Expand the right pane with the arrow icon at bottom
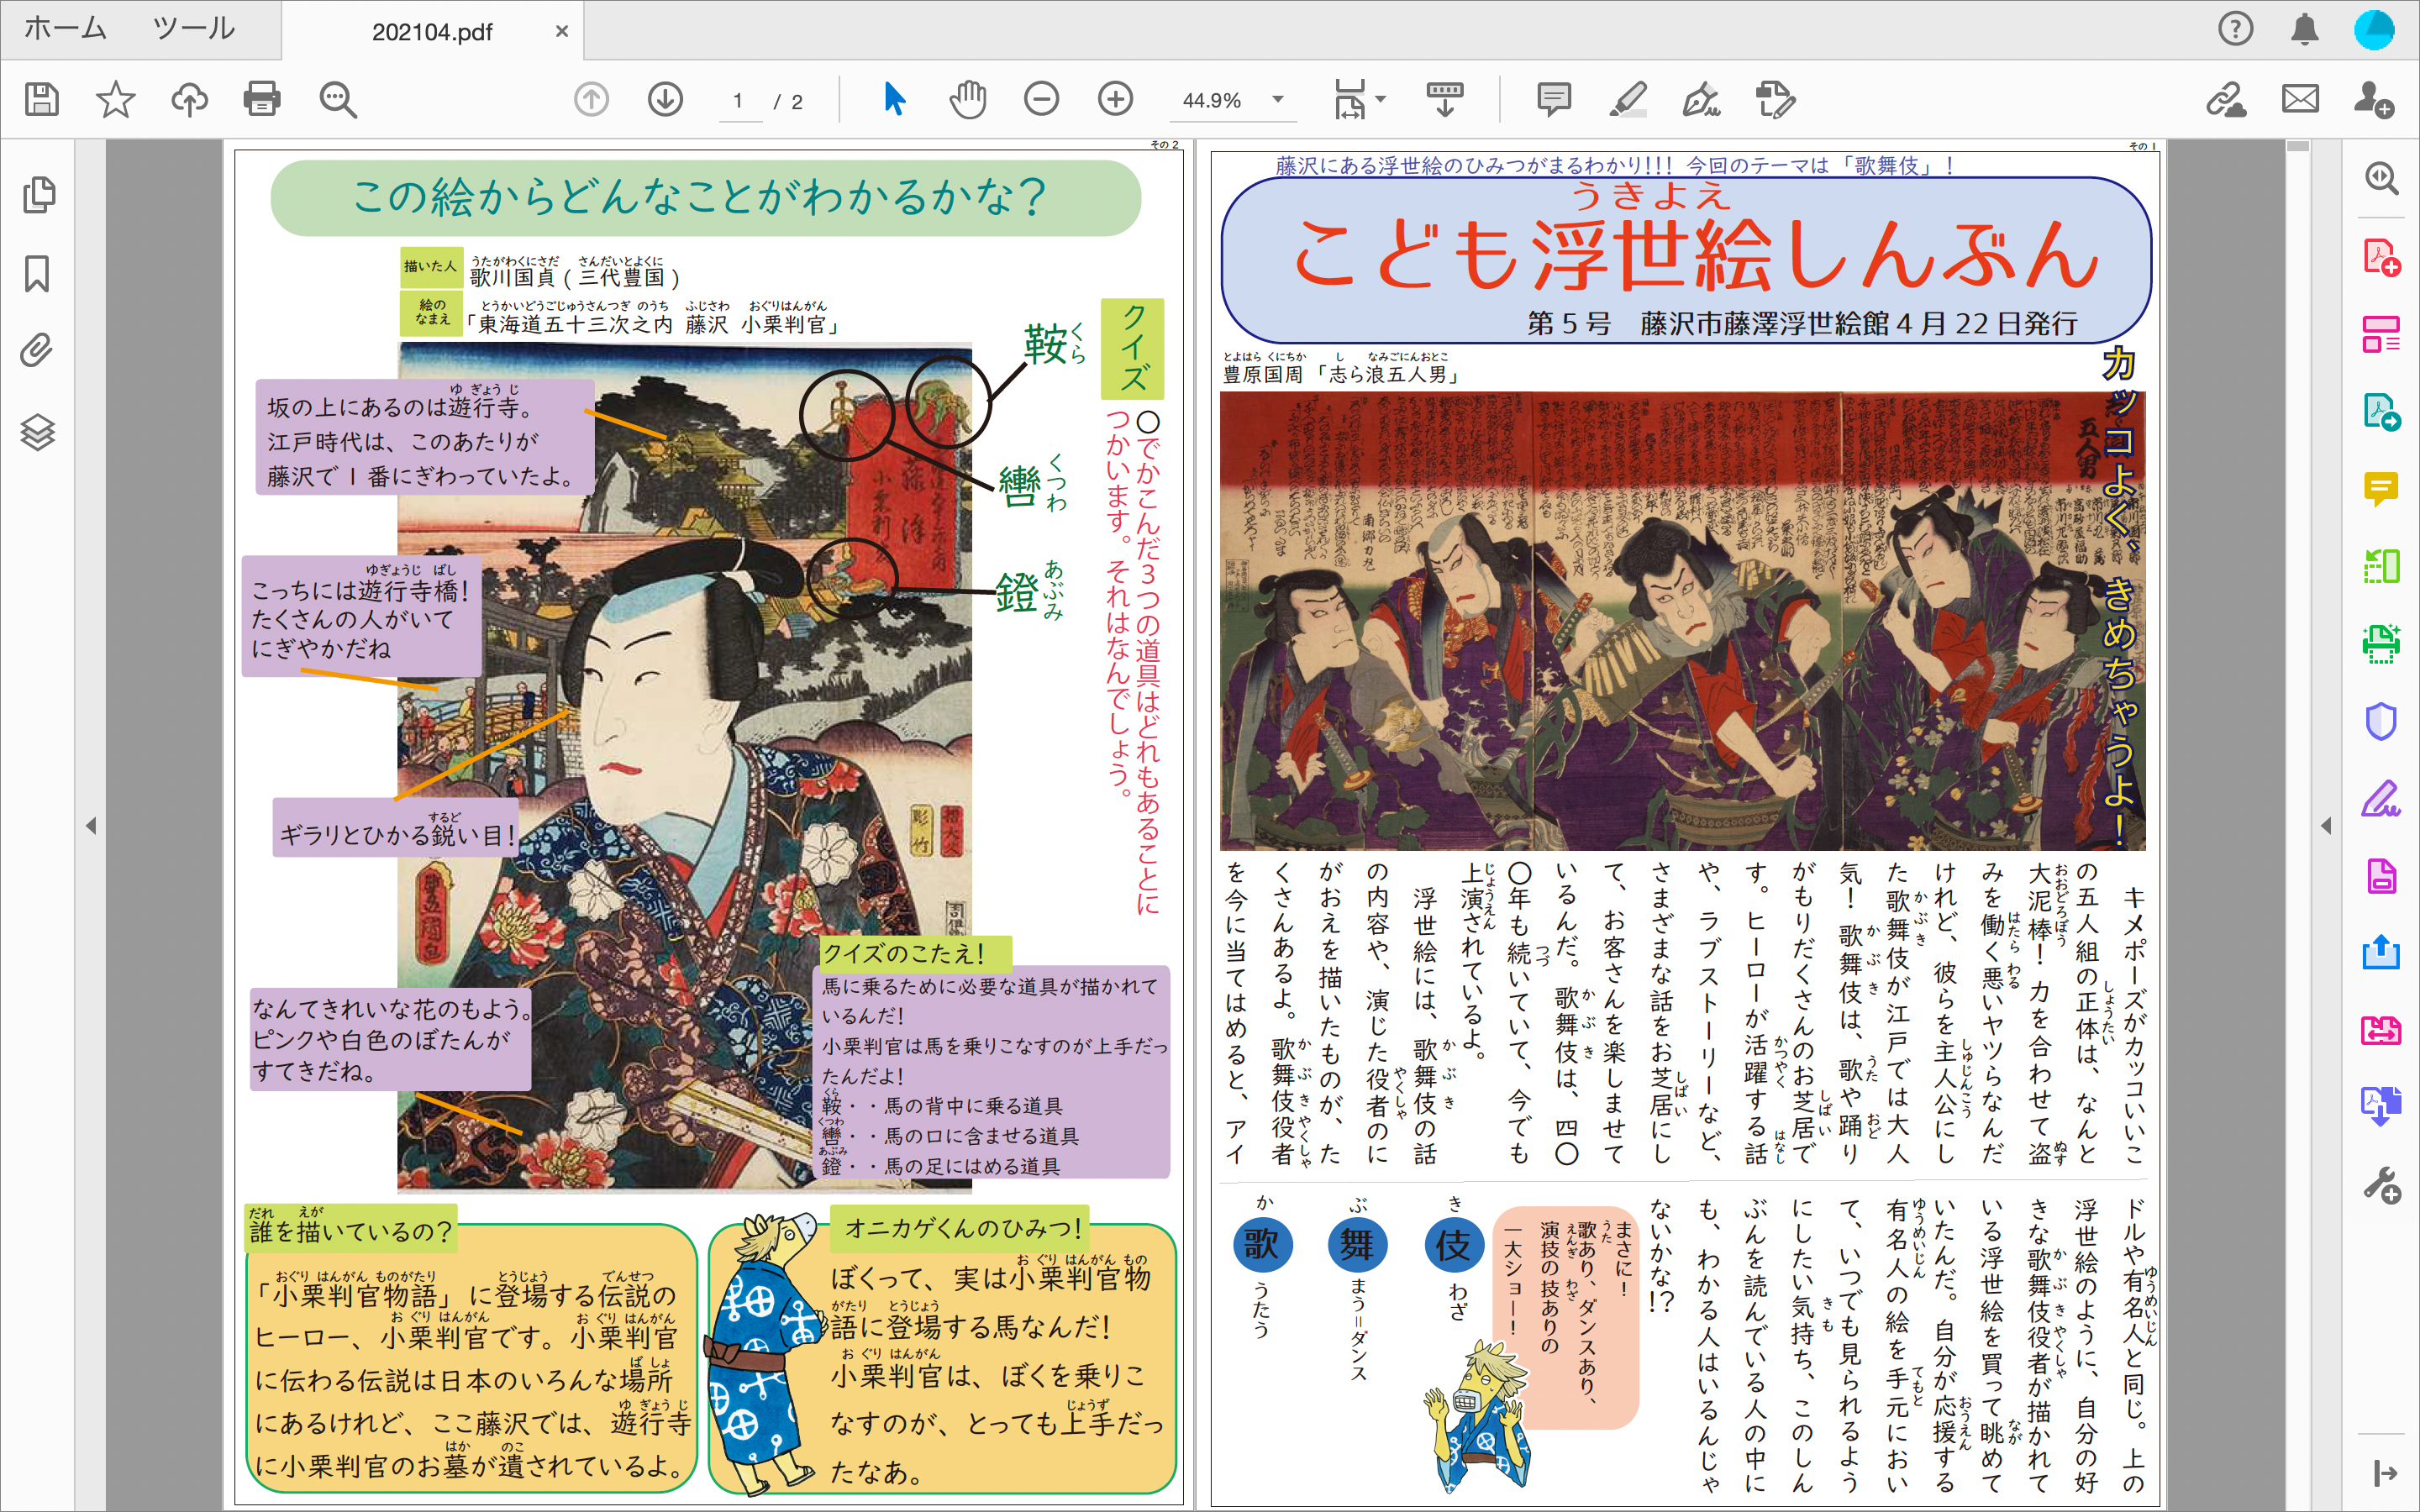The width and height of the screenshot is (2420, 1512). (x=2385, y=1473)
